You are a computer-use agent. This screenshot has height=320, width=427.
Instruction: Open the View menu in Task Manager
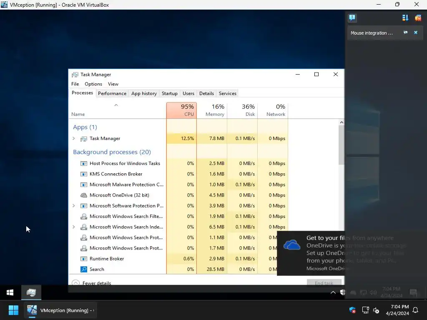113,84
